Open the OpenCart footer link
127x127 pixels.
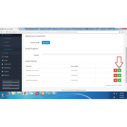[x=64, y=90]
